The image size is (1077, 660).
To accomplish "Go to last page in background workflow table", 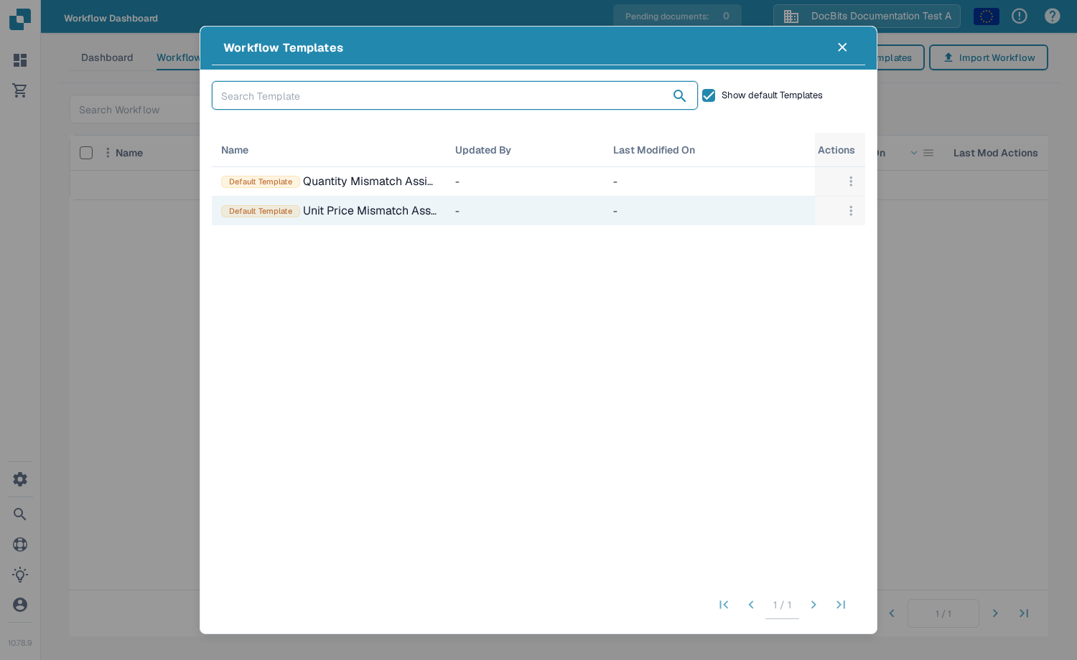I will 1024,613.
